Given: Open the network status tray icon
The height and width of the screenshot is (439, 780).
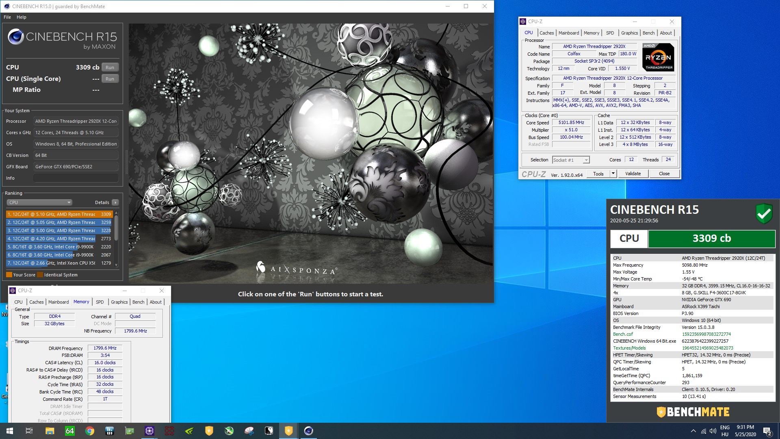Looking at the screenshot, I should 703,431.
